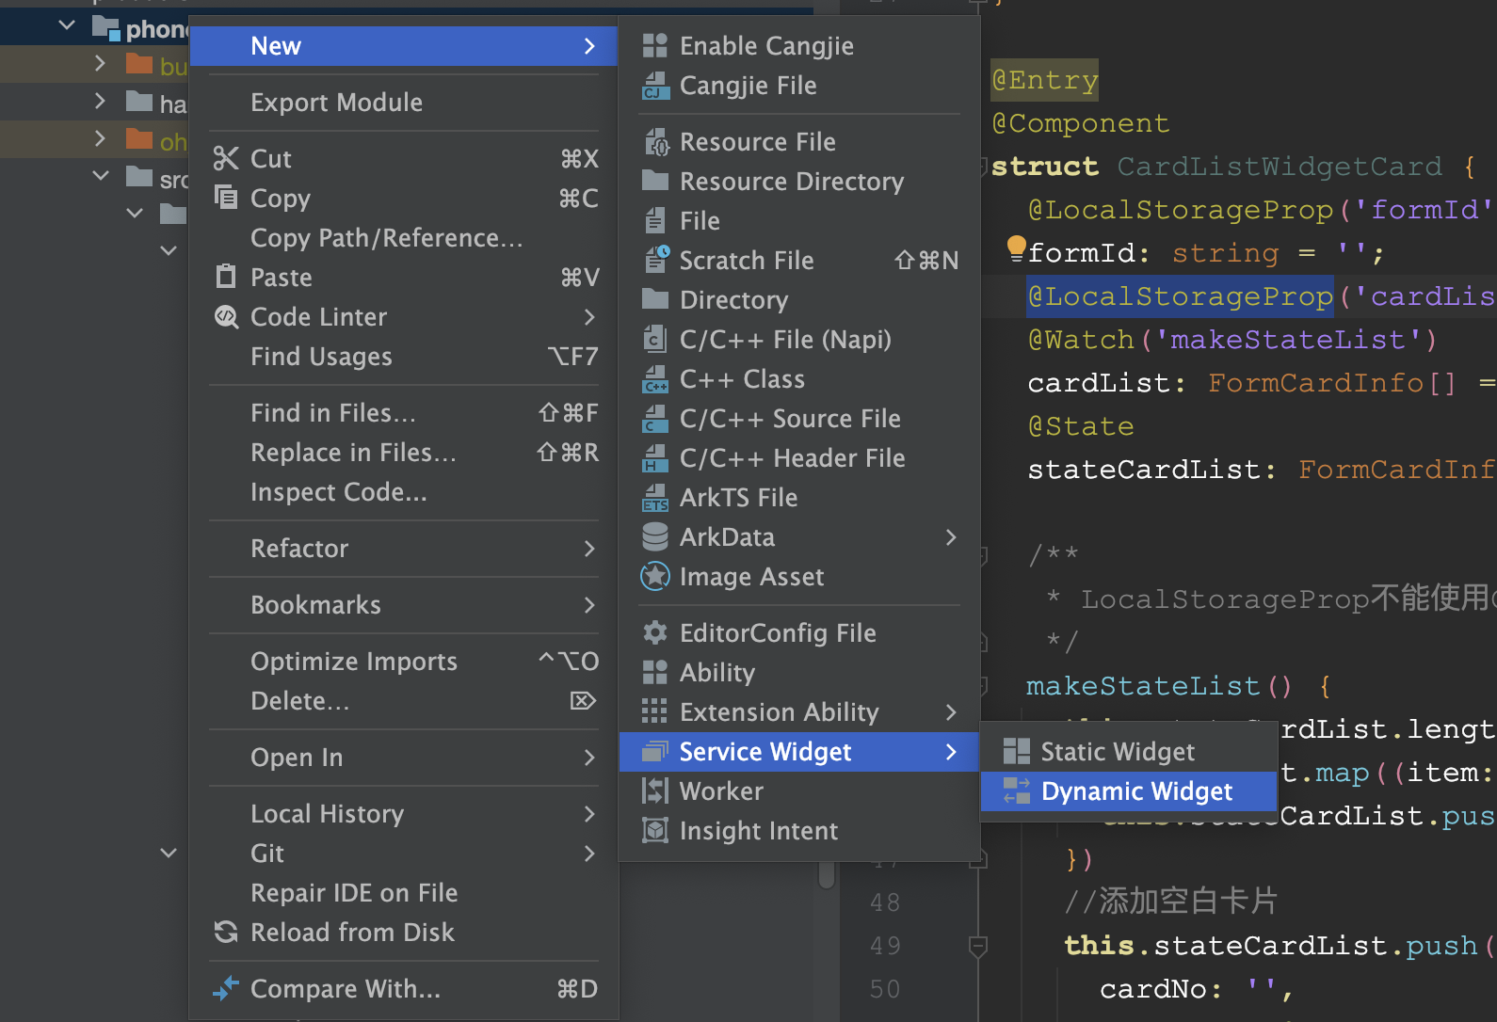Open the Local History submenu
Viewport: 1497px width, 1022px height.
pyautogui.click(x=403, y=813)
